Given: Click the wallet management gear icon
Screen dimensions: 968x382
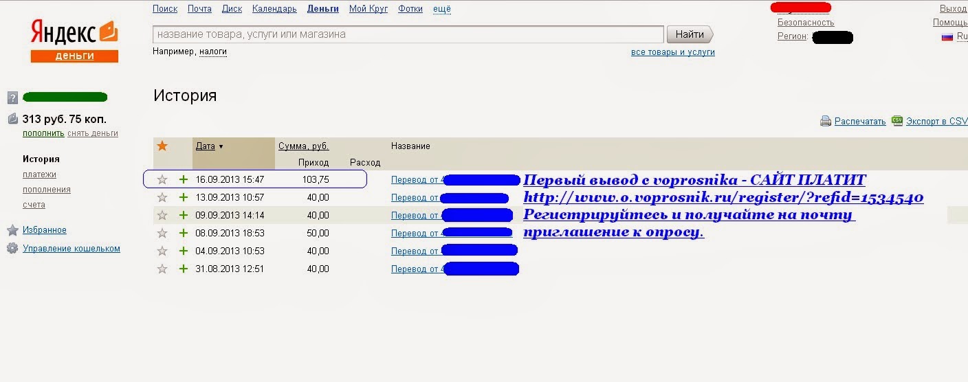Looking at the screenshot, I should (x=12, y=249).
